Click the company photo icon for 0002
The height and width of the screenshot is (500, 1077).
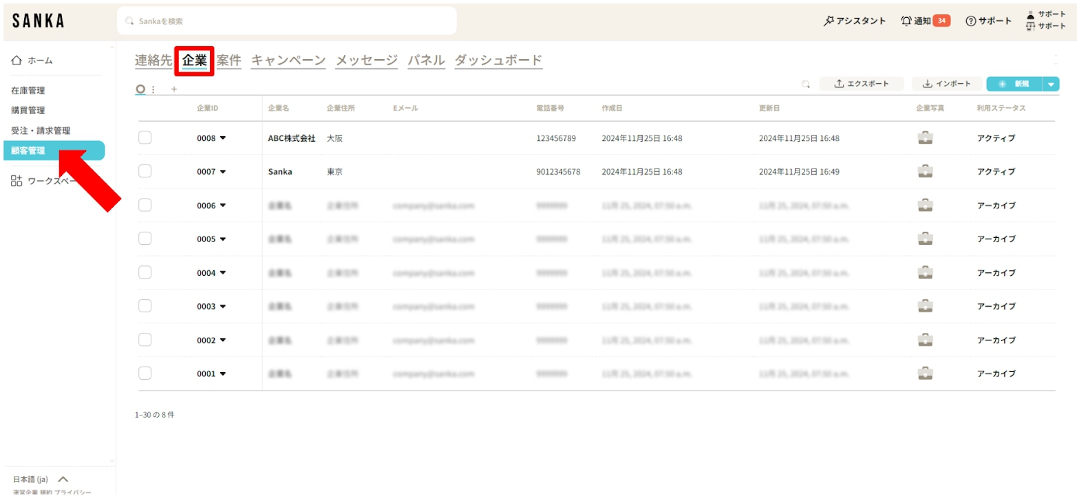click(926, 340)
